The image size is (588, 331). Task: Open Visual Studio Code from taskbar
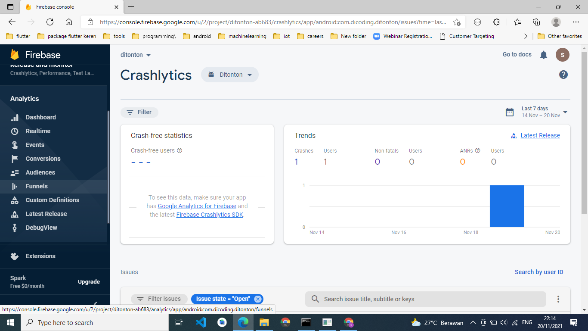[x=201, y=322]
